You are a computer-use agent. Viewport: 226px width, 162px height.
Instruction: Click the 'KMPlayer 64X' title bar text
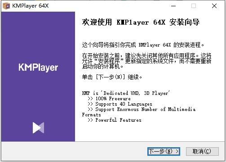31,6
